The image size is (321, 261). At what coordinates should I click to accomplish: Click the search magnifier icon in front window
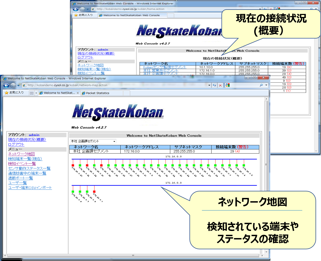pos(261,85)
